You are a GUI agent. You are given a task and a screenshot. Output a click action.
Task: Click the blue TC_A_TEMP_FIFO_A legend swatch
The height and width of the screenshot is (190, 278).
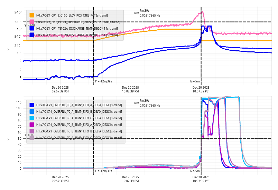tap(32, 105)
